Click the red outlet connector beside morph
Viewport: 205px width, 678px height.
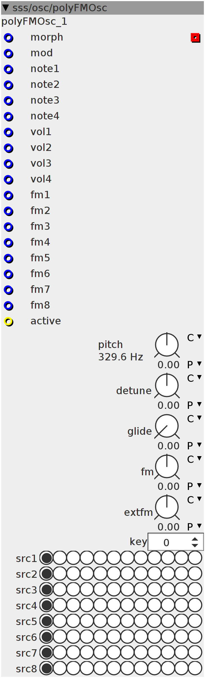point(195,38)
